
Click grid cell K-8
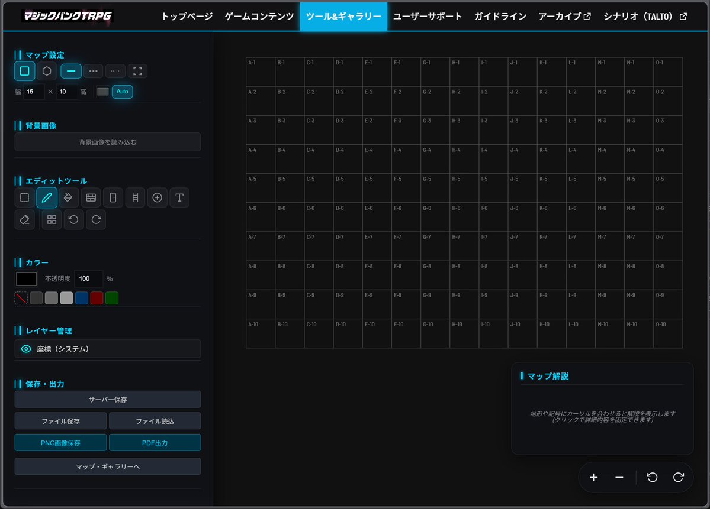pyautogui.click(x=551, y=275)
